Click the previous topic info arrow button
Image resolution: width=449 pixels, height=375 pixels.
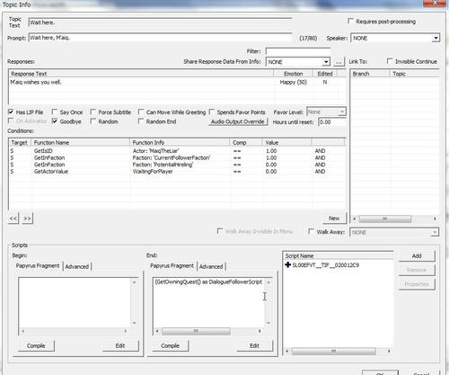[x=13, y=219]
